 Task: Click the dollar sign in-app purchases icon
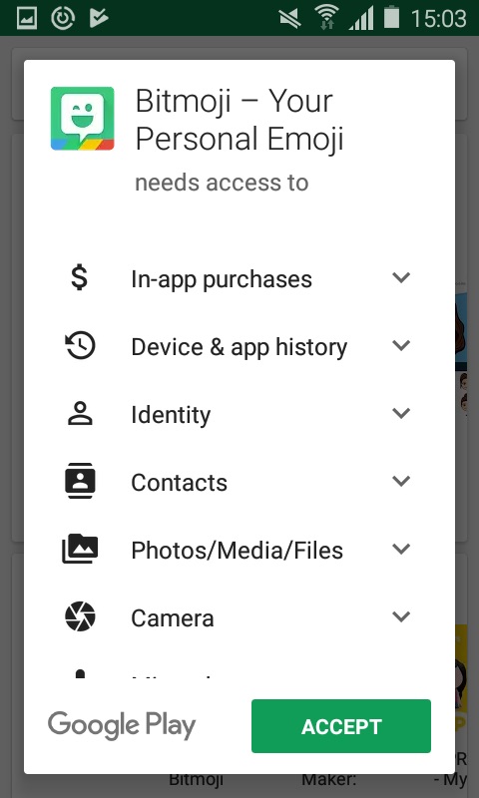pos(80,278)
